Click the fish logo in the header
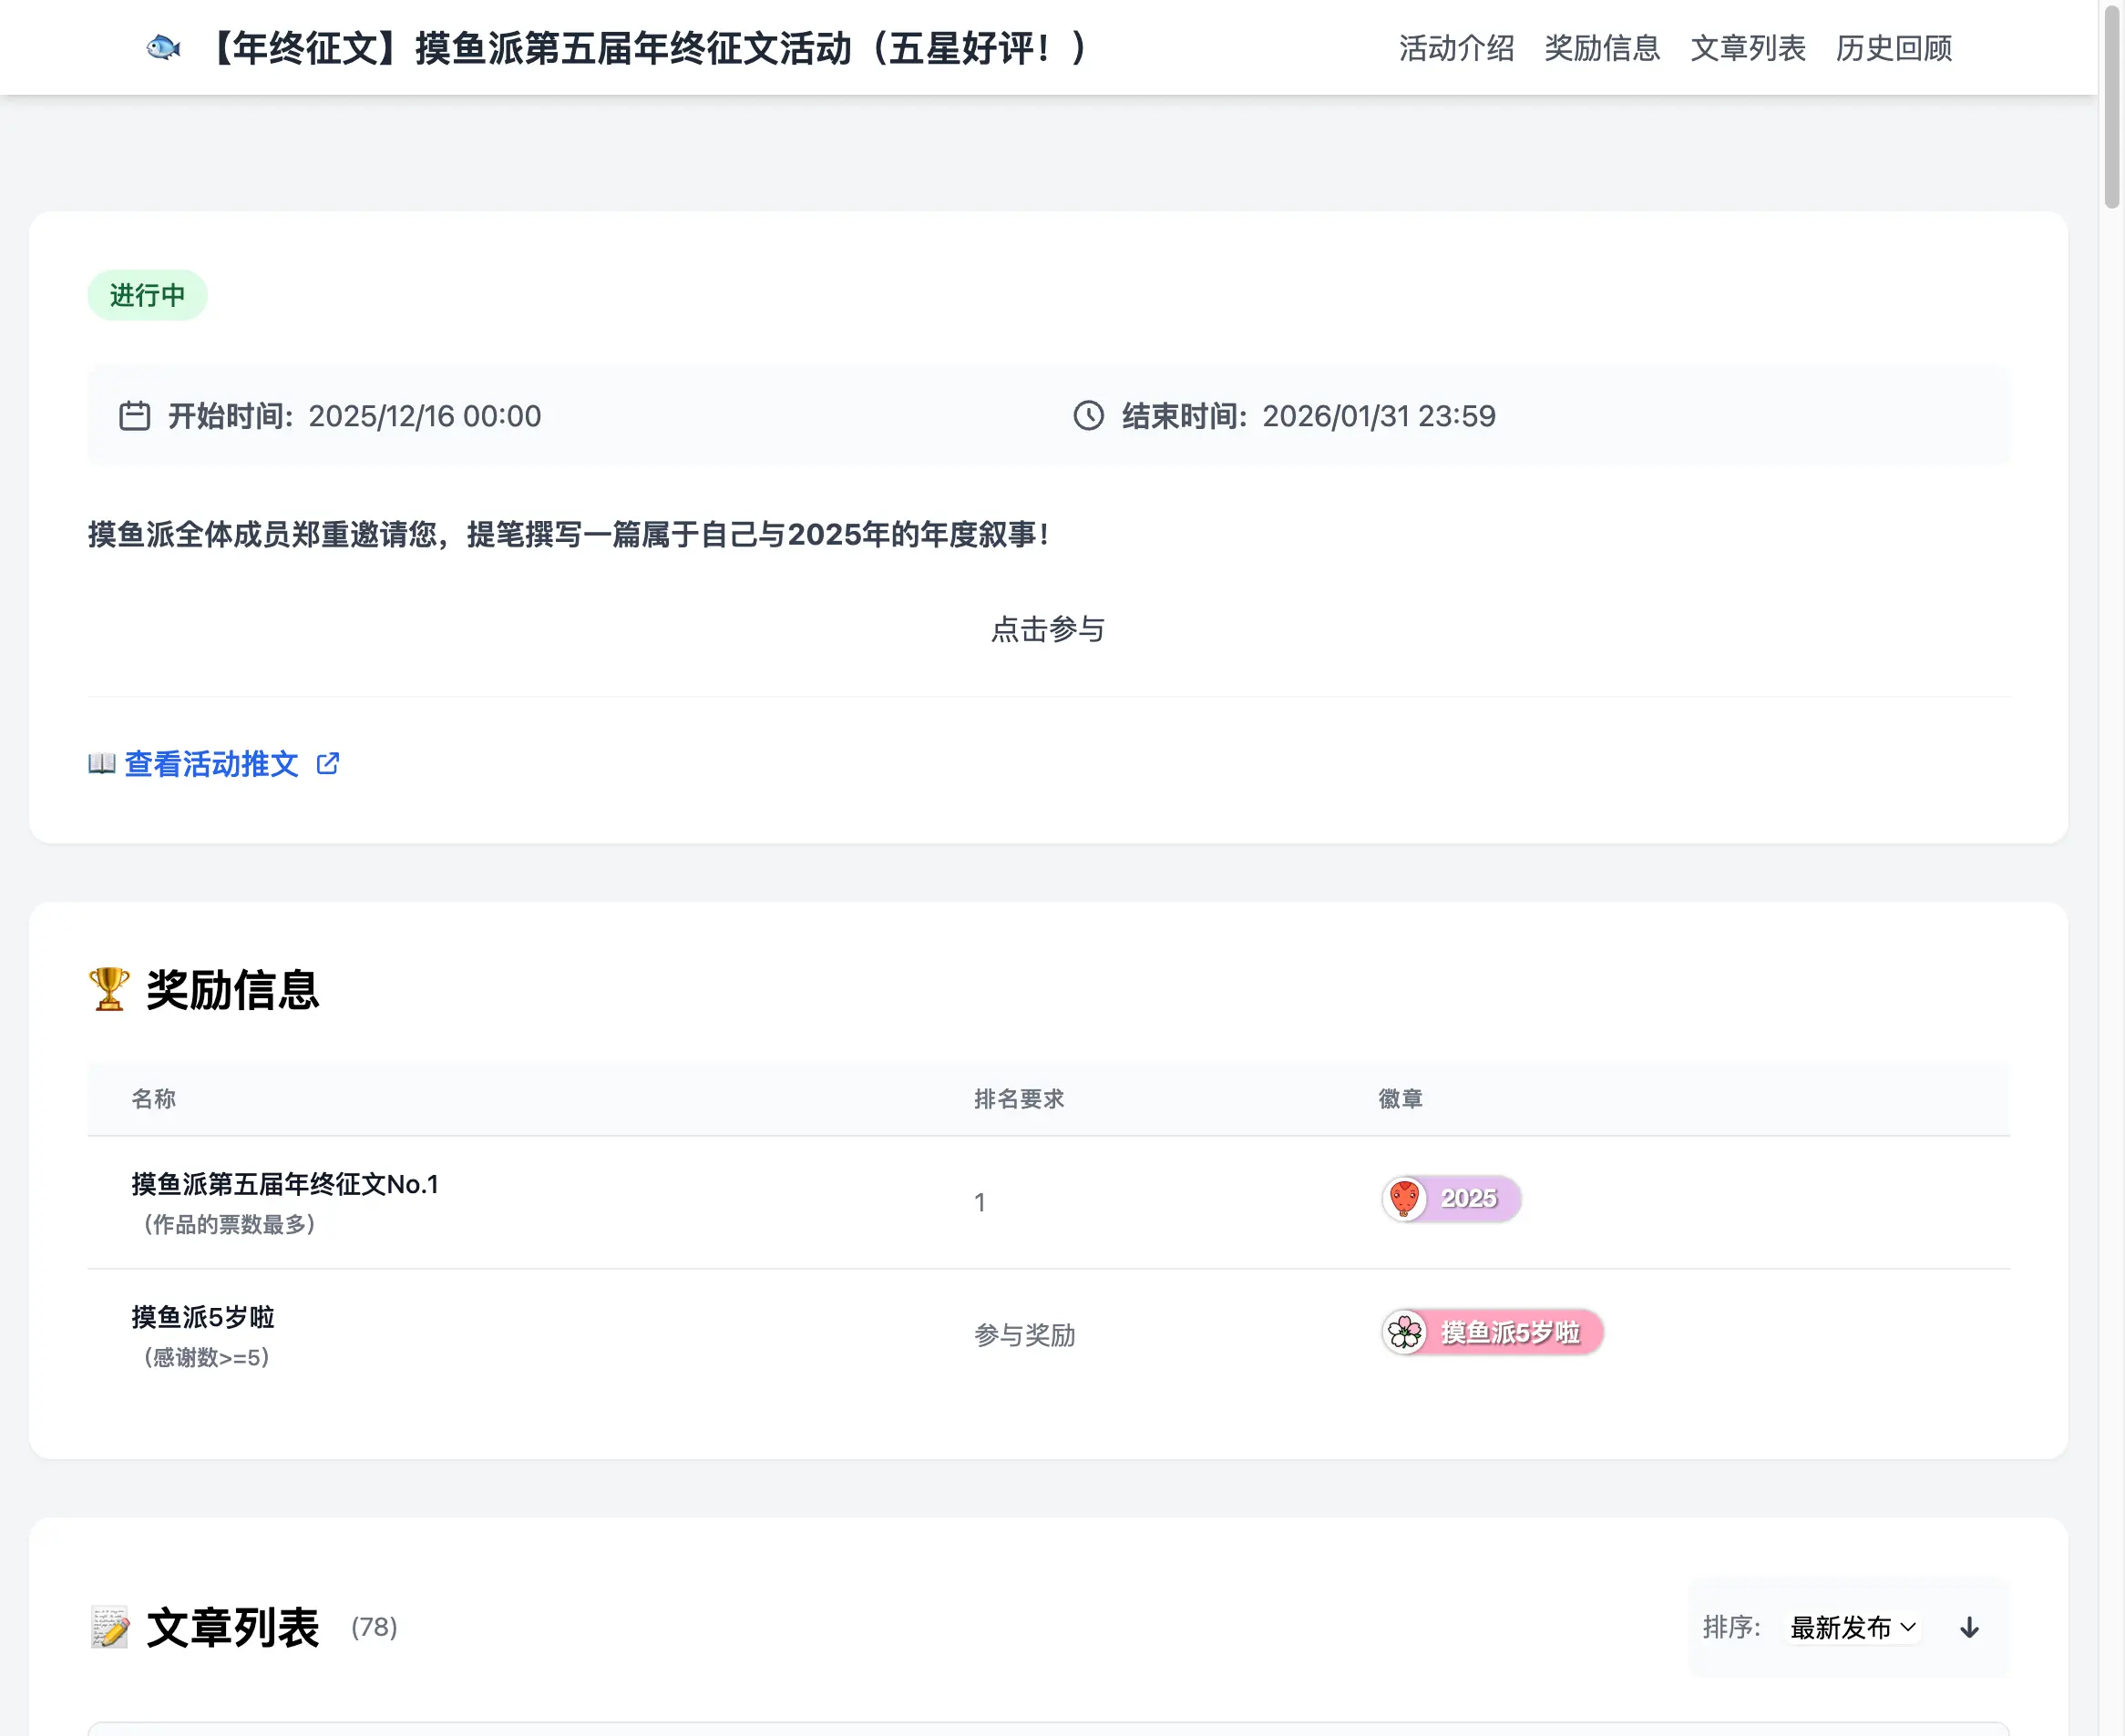 tap(162, 46)
